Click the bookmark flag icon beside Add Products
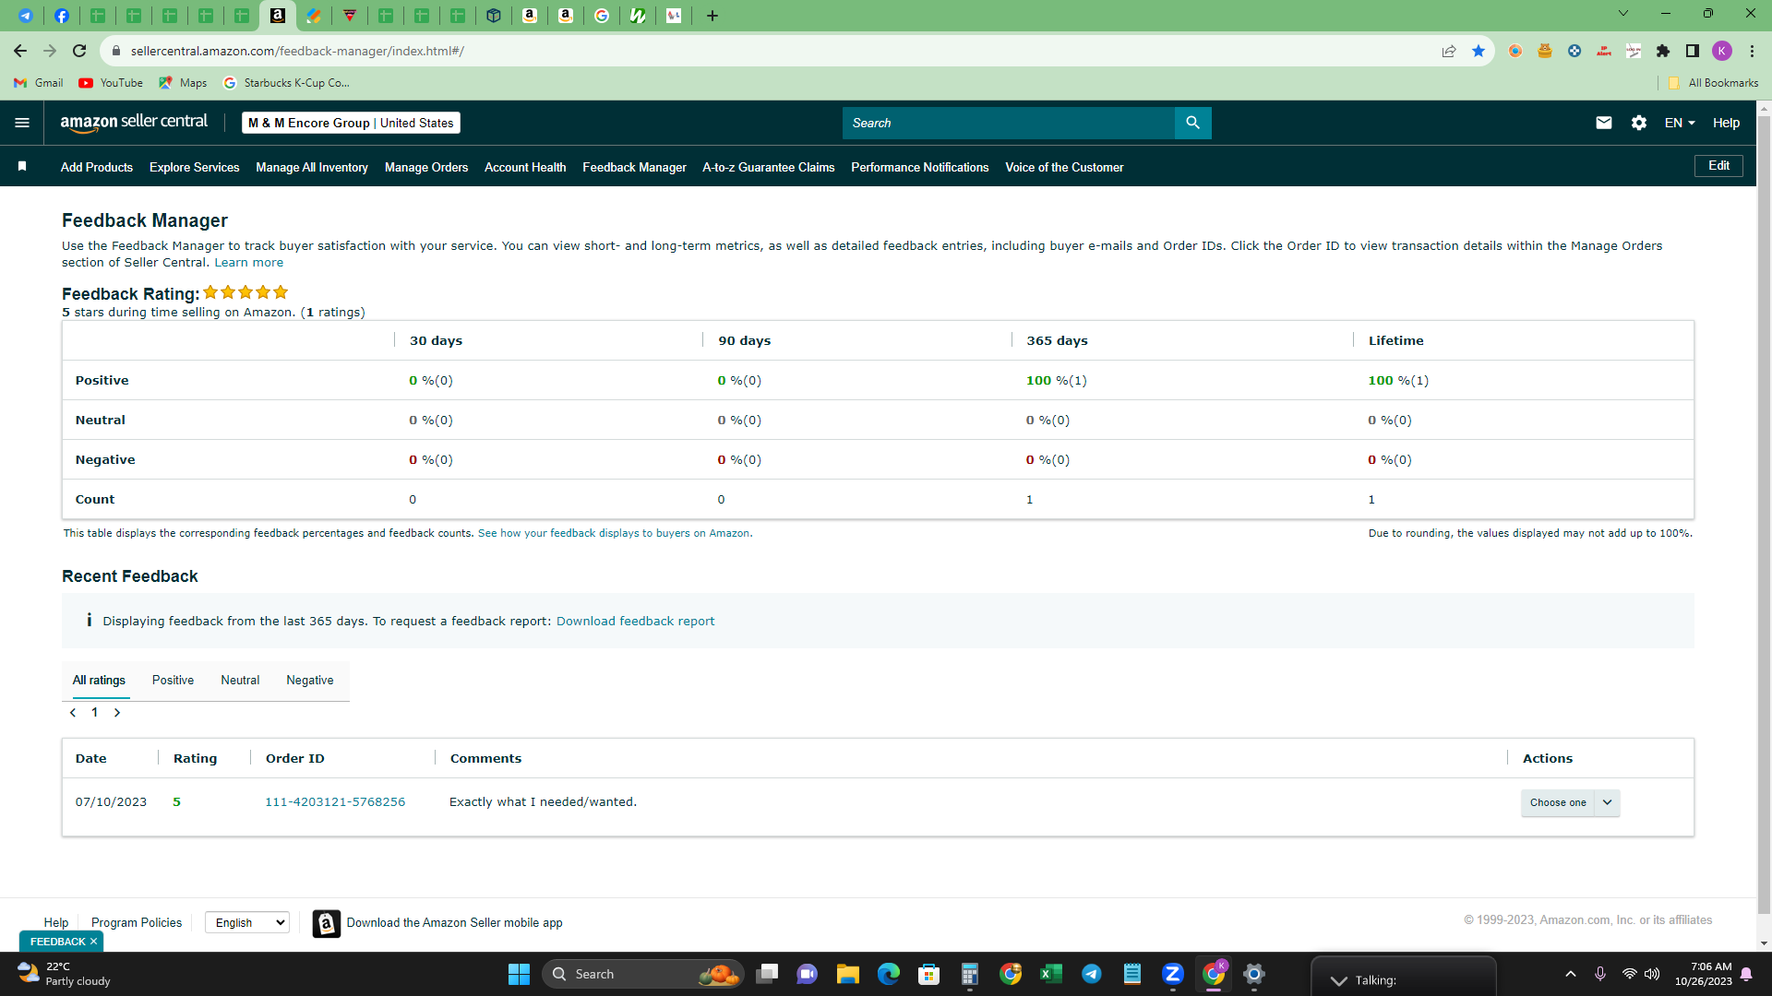1772x996 pixels. coord(22,167)
